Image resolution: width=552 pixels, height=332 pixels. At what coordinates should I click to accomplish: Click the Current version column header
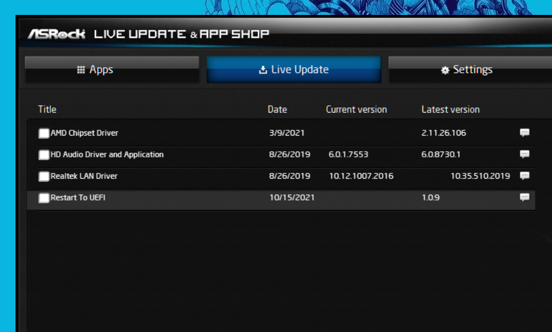[356, 109]
